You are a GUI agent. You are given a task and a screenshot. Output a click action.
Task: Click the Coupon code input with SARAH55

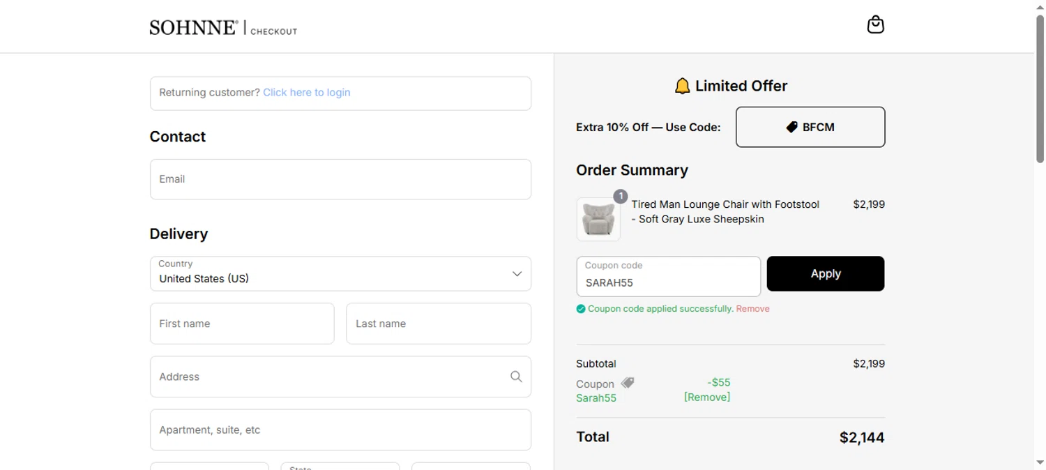669,276
